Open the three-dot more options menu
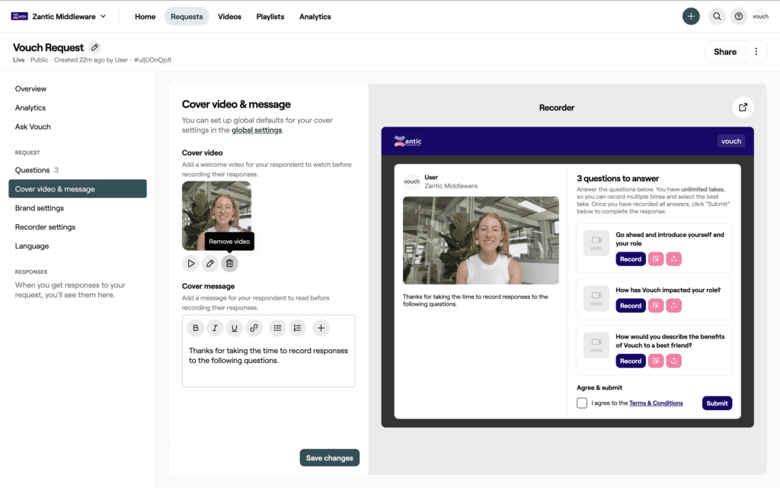This screenshot has width=780, height=488. pos(756,52)
